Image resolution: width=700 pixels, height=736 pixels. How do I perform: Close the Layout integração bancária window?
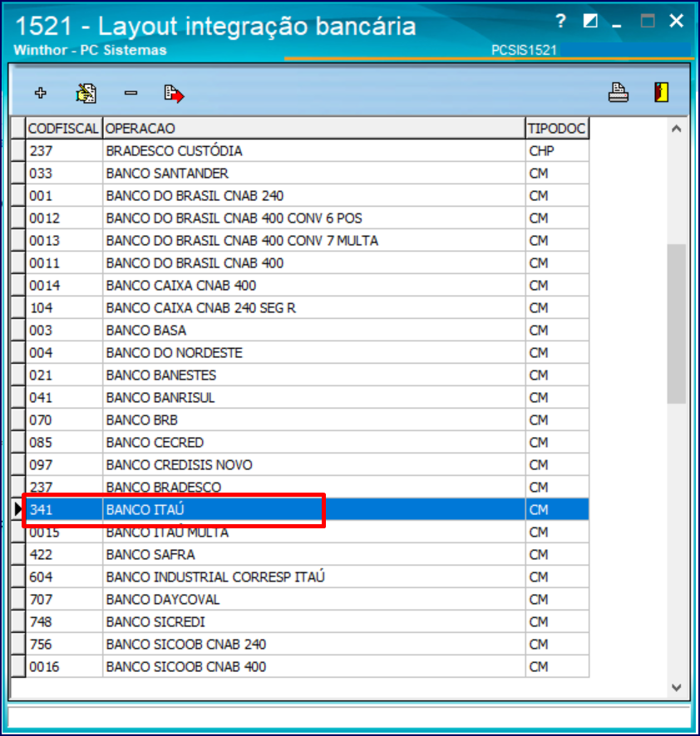676,21
